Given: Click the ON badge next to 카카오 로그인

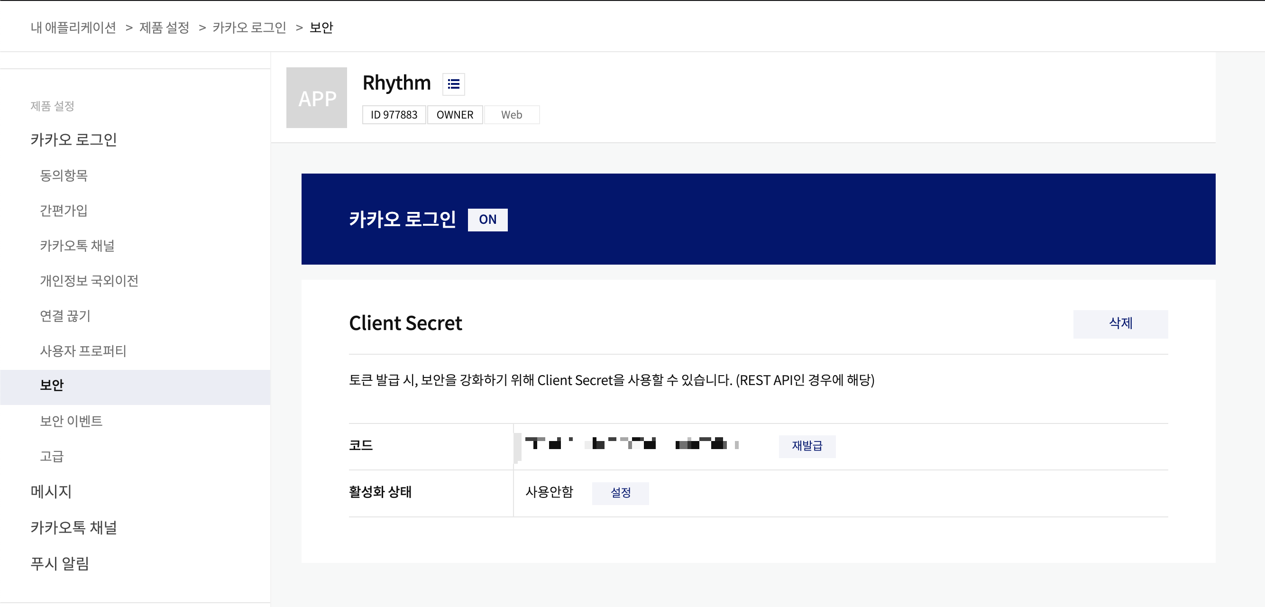Looking at the screenshot, I should 487,220.
